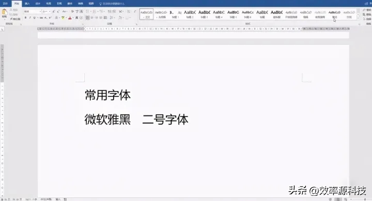Expand the bullets list dropdown
372x201 pixels.
91,11
